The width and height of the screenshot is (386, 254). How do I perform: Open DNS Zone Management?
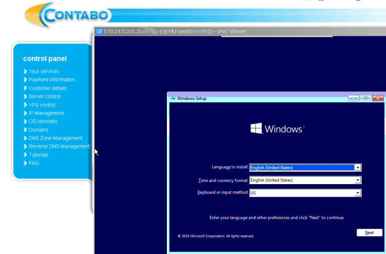(56, 138)
